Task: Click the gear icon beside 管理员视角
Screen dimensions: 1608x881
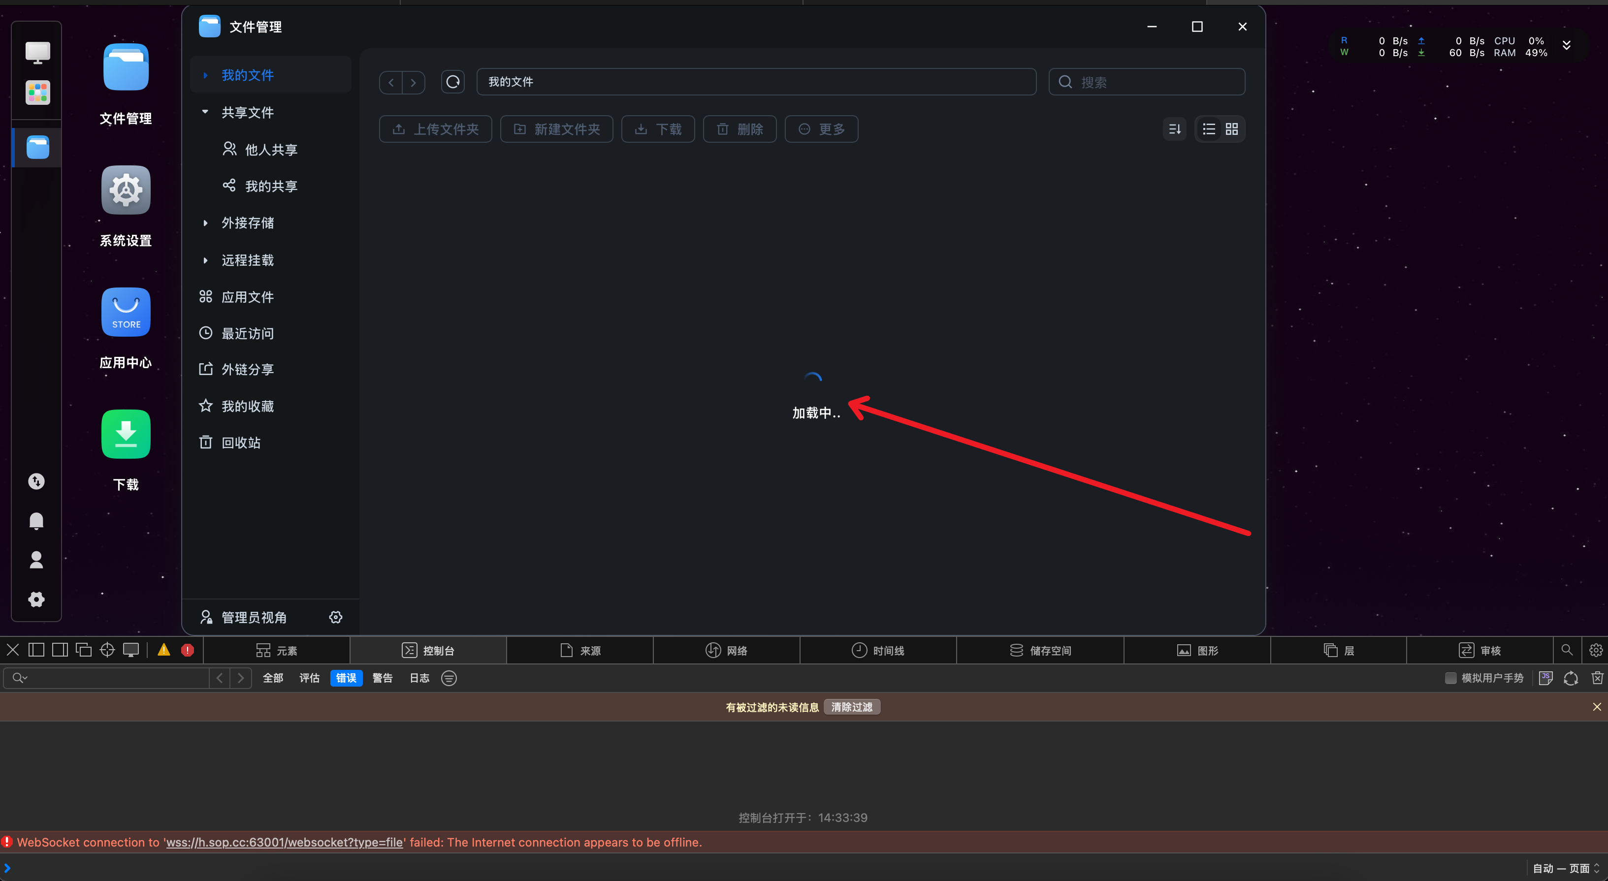Action: pyautogui.click(x=336, y=617)
